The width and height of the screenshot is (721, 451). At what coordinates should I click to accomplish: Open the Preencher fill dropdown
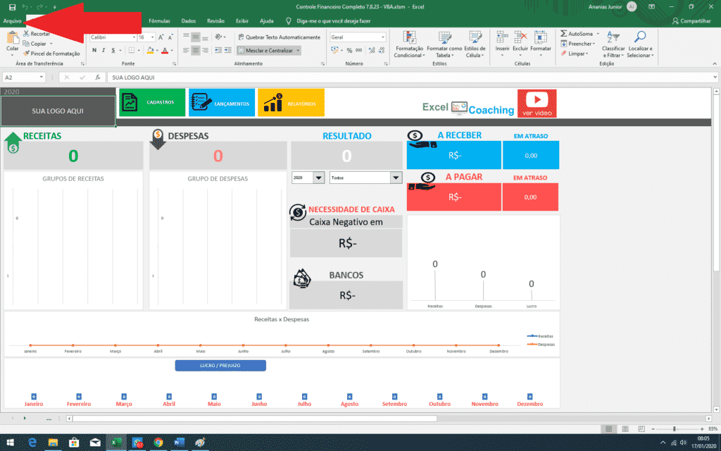(x=577, y=44)
